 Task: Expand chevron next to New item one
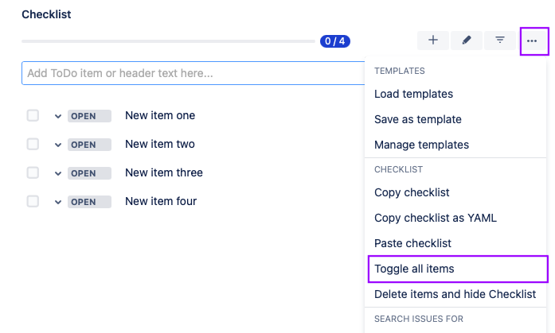coord(58,116)
